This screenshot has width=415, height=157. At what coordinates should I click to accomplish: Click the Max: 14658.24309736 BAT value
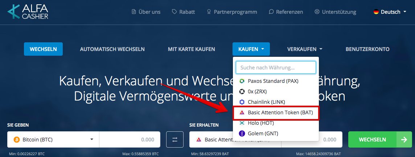319,154
